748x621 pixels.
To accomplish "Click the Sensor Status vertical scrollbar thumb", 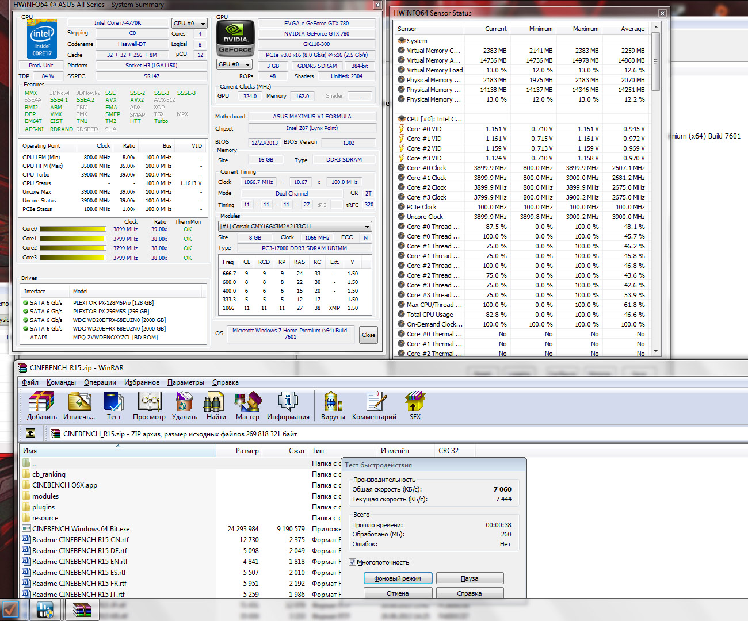I will pos(655,62).
